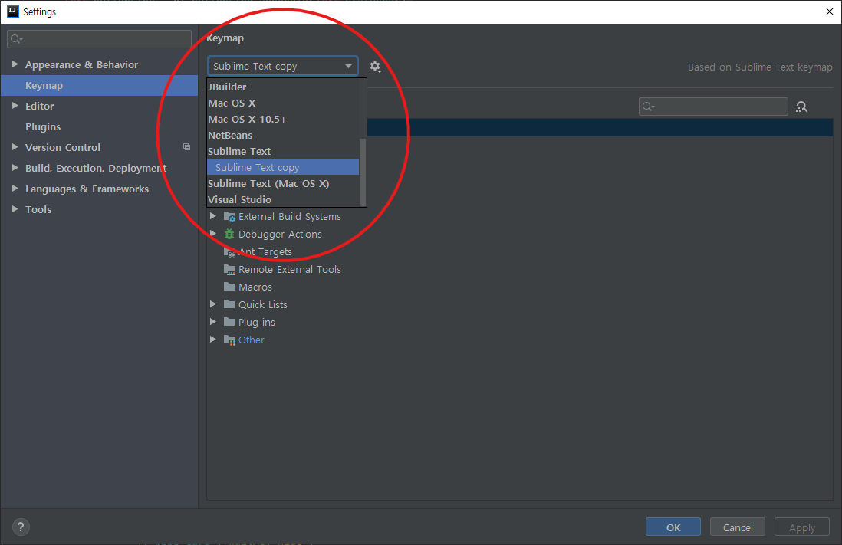This screenshot has height=545, width=842.
Task: Select Languages & Frameworks label
Action: (x=87, y=189)
